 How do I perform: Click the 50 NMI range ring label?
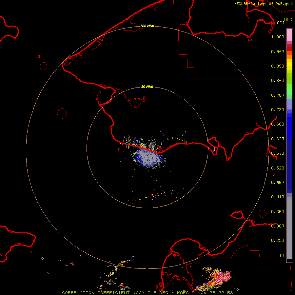147,87
